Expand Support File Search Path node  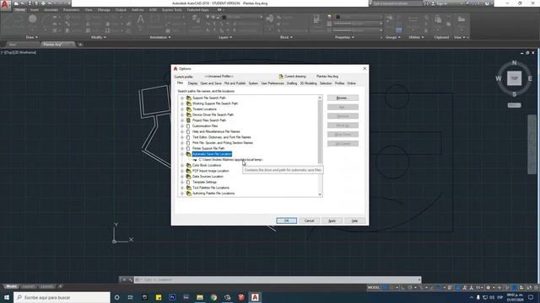(x=182, y=98)
